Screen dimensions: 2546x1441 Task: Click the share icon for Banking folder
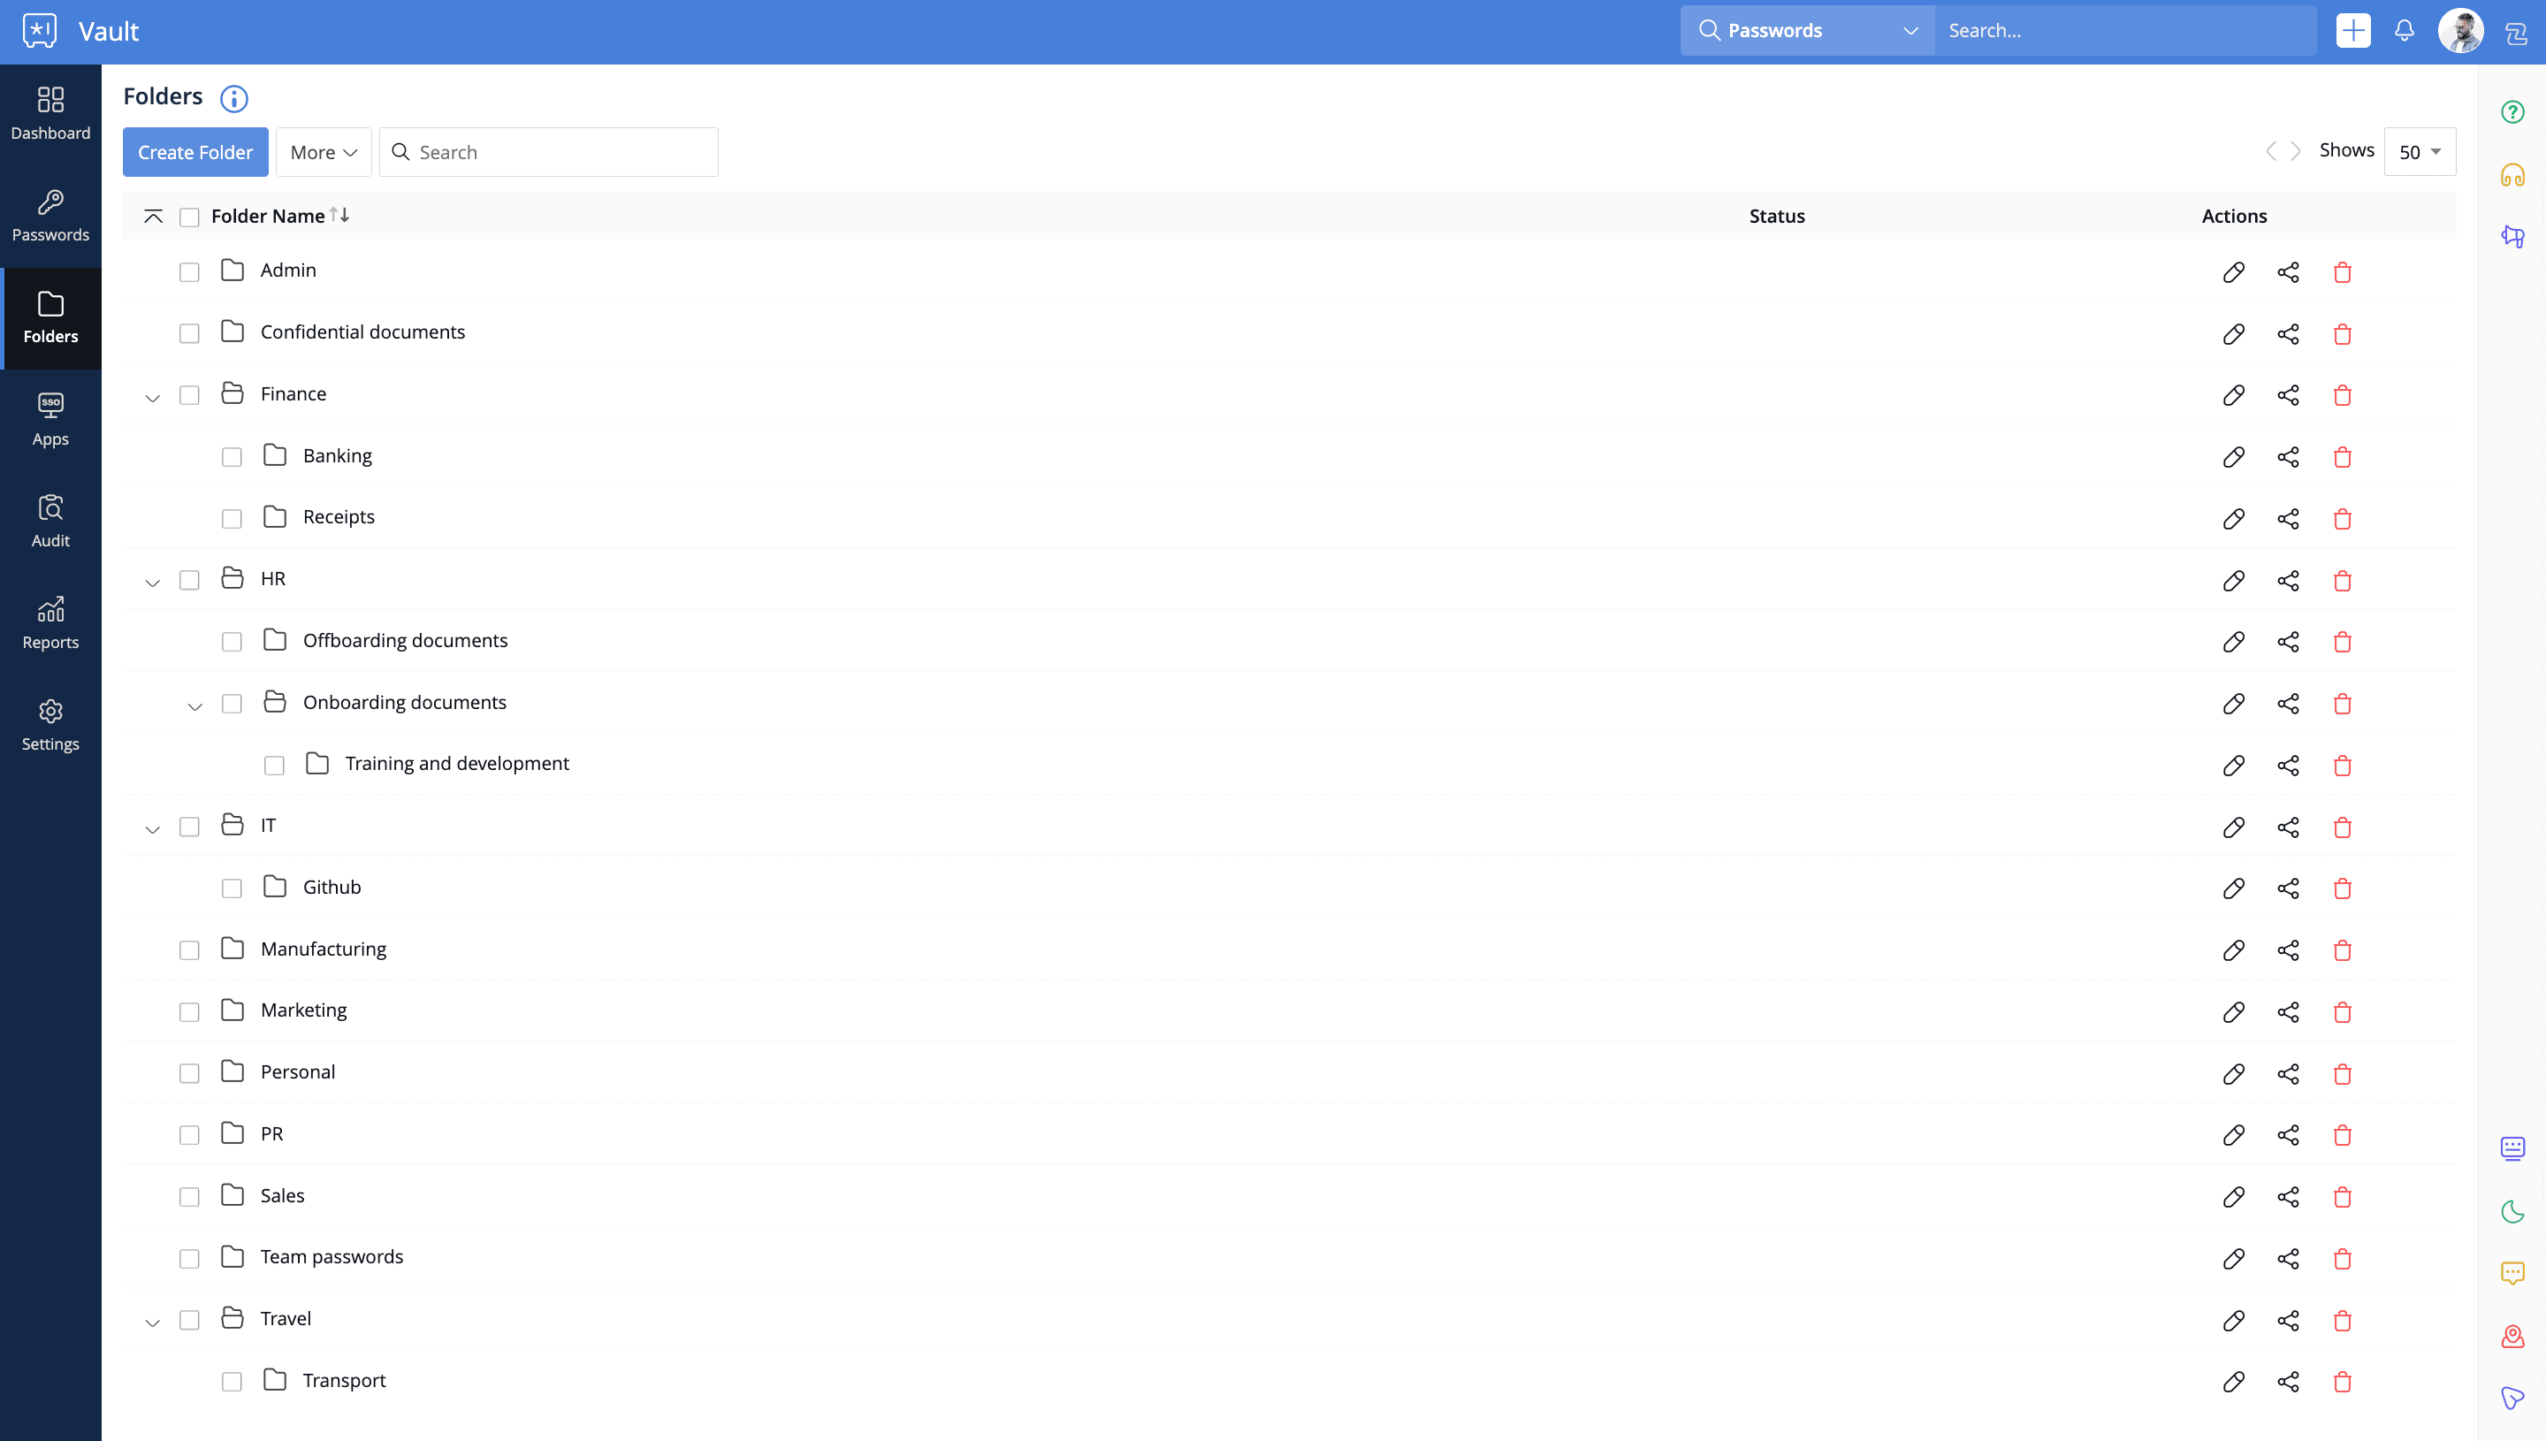point(2288,457)
